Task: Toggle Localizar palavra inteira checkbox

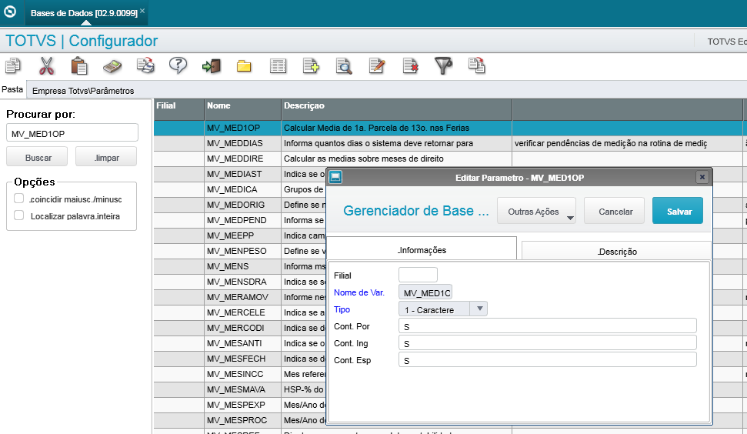Action: (x=19, y=215)
